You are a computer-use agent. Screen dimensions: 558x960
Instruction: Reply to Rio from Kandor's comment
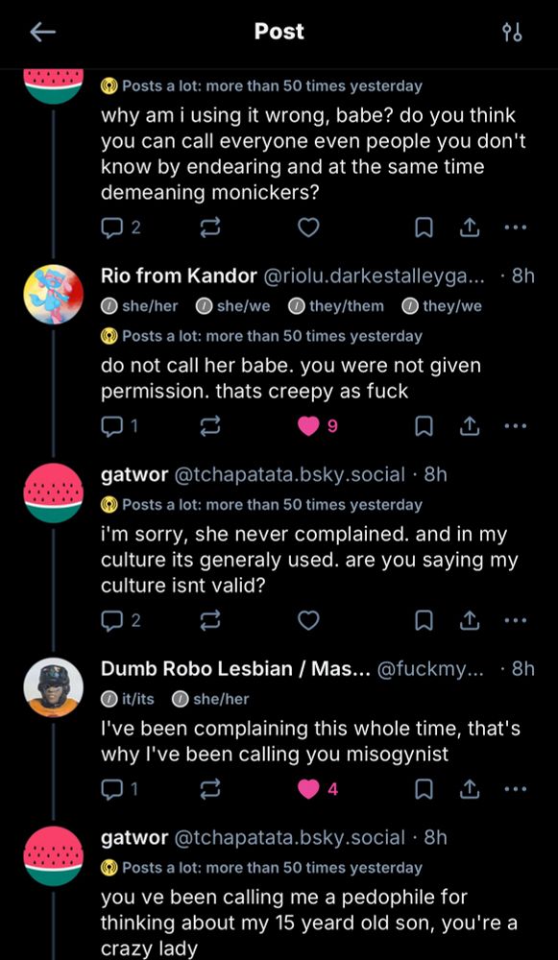click(x=112, y=423)
